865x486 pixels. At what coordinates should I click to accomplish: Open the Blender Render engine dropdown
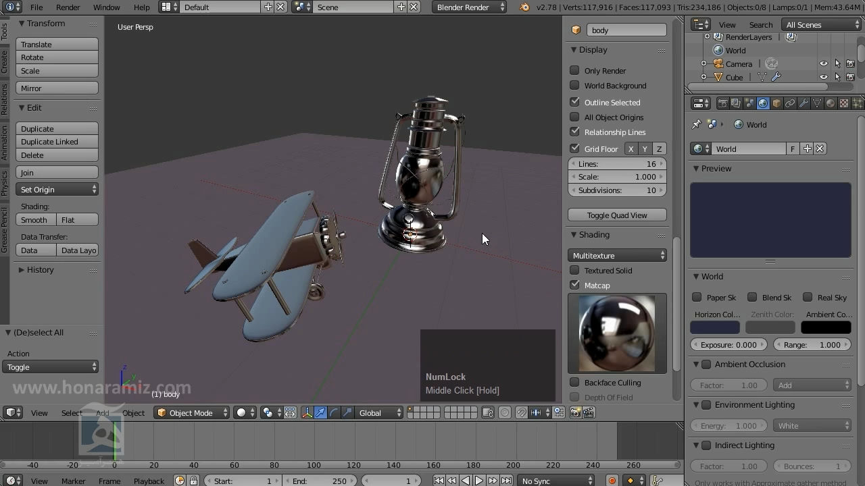pos(469,7)
